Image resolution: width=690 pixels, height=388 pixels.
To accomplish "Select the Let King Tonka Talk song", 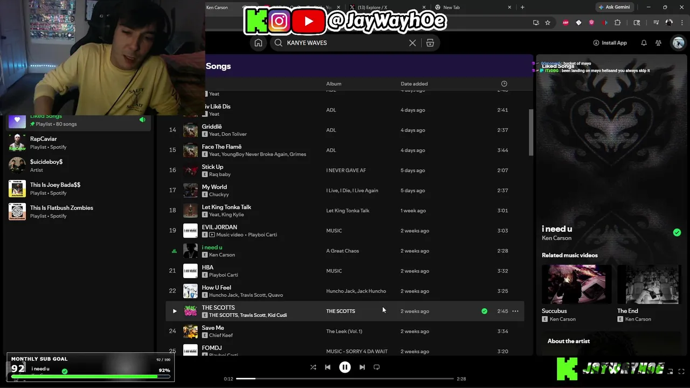I will (x=226, y=207).
